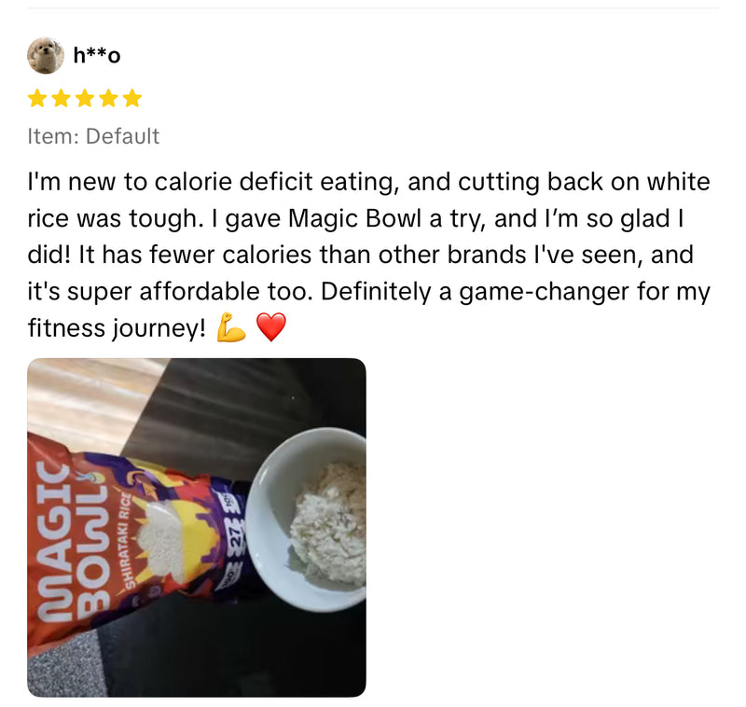The height and width of the screenshot is (707, 746).
Task: Select the second yellow rating star
Action: coord(61,99)
